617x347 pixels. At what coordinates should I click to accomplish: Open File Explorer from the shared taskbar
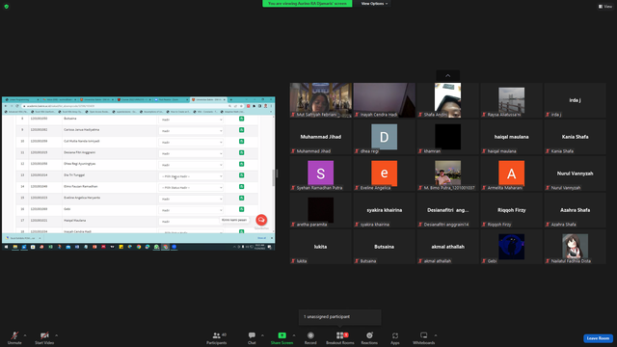click(15, 247)
